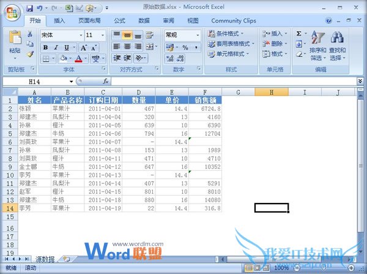Viewport: 367px width, 274px height.
Task: Save the workbook from quick access toolbar
Action: 30,9
